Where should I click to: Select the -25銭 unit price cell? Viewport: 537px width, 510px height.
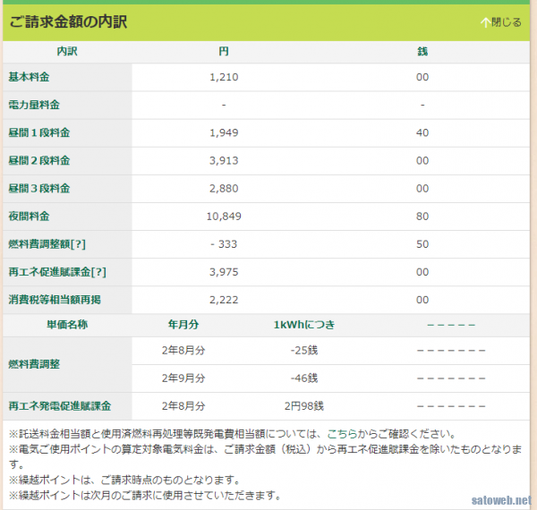pyautogui.click(x=305, y=351)
